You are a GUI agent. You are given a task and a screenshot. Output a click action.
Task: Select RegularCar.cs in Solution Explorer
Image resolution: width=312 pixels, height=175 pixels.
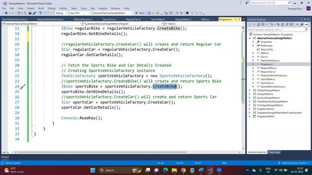tap(268, 71)
